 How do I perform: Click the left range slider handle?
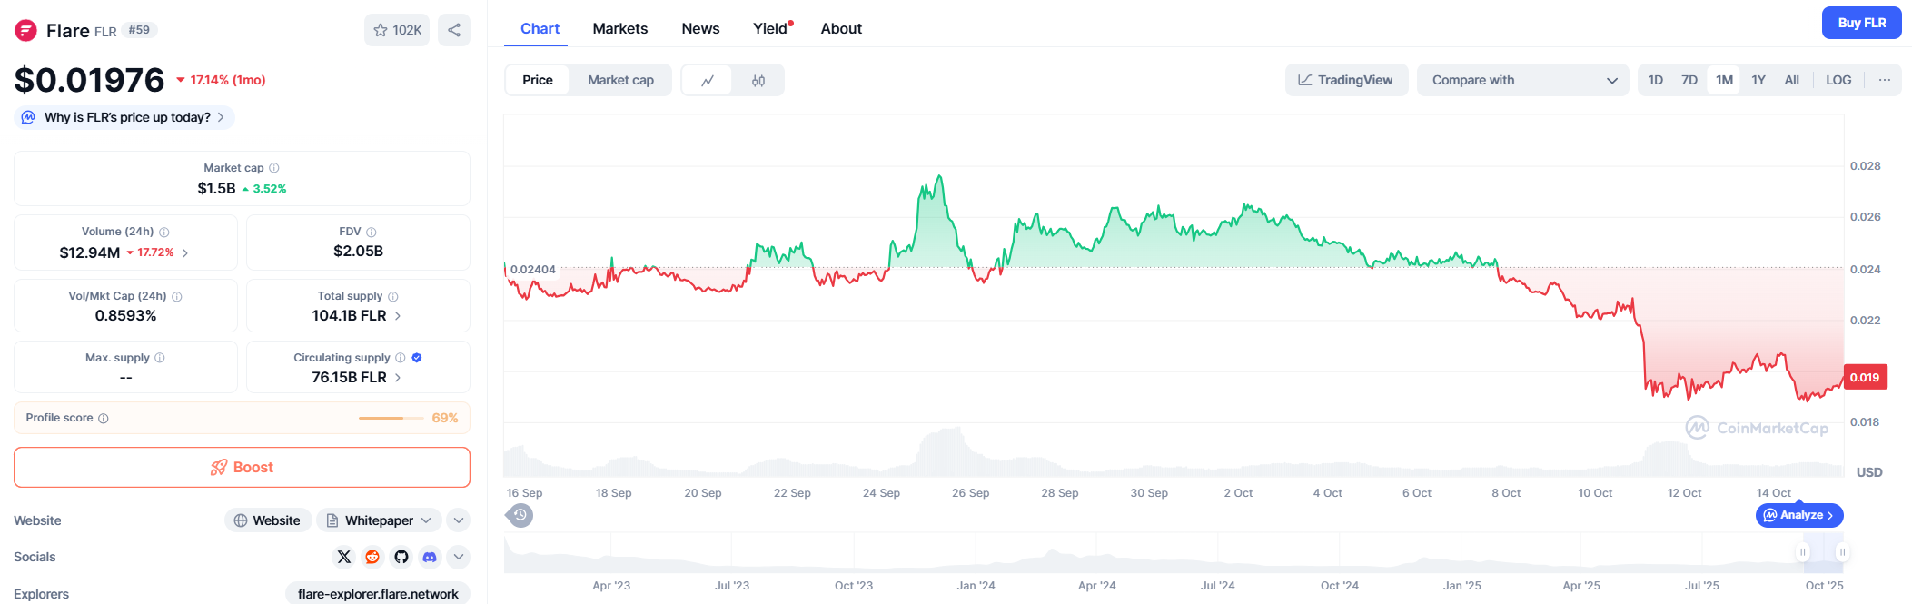(x=1803, y=552)
